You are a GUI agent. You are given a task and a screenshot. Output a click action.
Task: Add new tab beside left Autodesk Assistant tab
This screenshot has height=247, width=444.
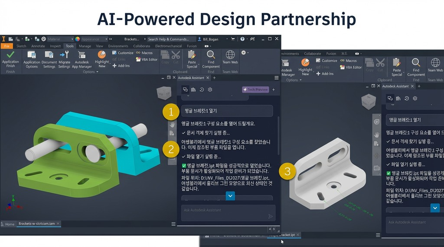[214, 78]
